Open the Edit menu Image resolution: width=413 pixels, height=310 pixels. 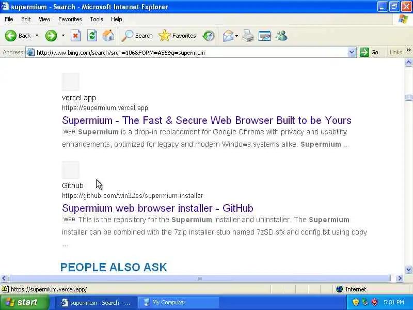coord(26,19)
